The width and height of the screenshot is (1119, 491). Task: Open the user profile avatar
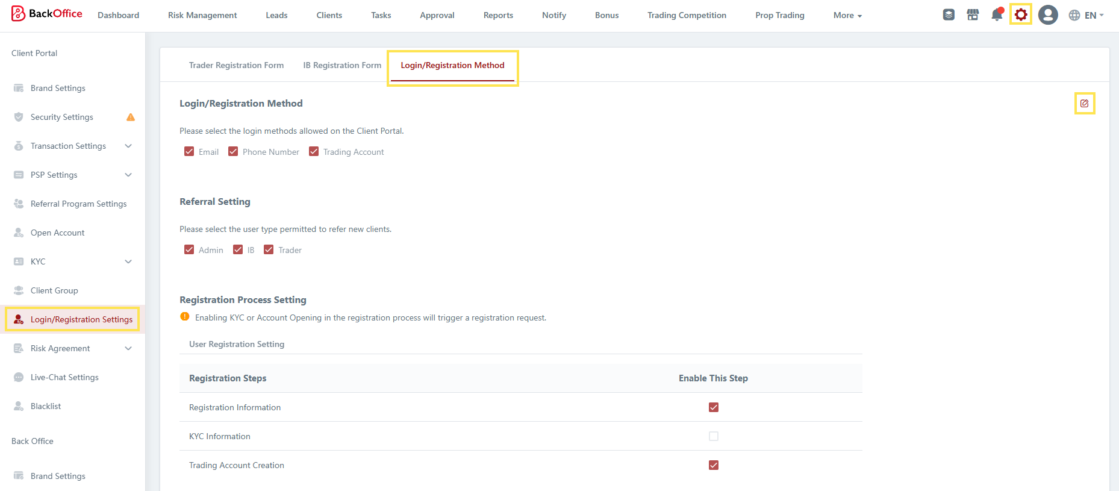tap(1048, 15)
